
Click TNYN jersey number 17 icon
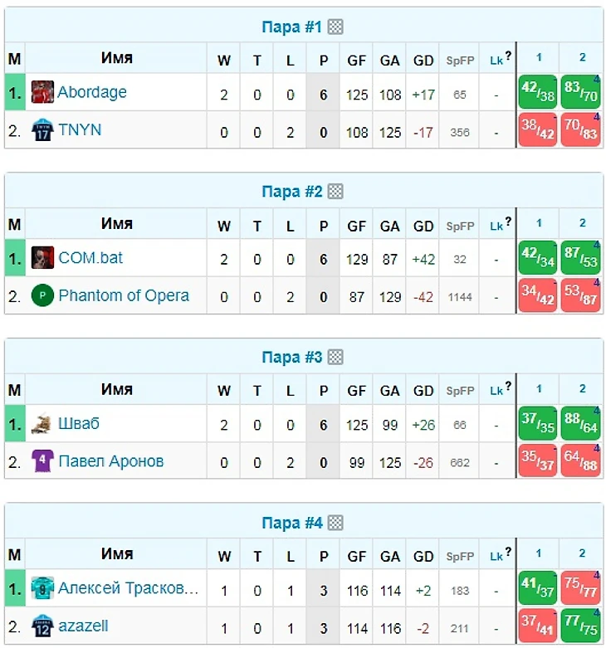(x=42, y=130)
